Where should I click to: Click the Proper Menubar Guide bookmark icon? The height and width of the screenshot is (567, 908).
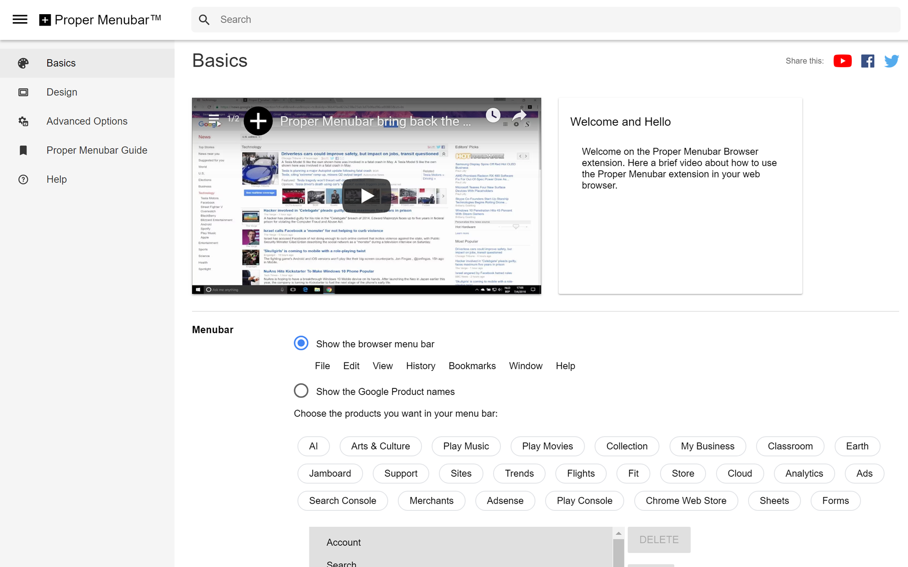tap(23, 150)
